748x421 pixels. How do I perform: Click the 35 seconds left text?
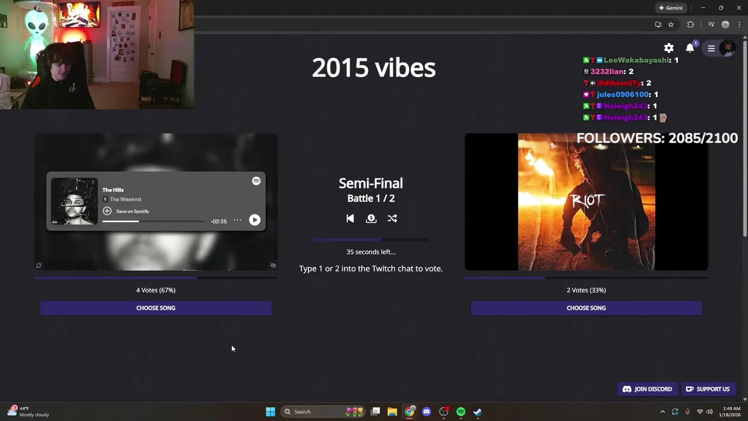pos(371,252)
